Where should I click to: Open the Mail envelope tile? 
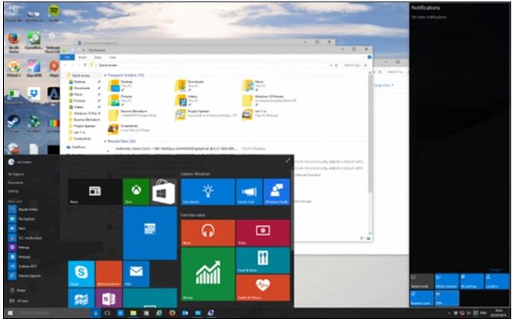click(136, 274)
